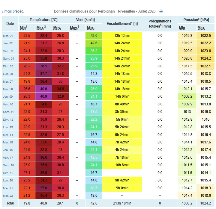Viewport: 216px width, 209px height.
Task: Click the Température [°C] group header
Action: [x=43, y=20]
